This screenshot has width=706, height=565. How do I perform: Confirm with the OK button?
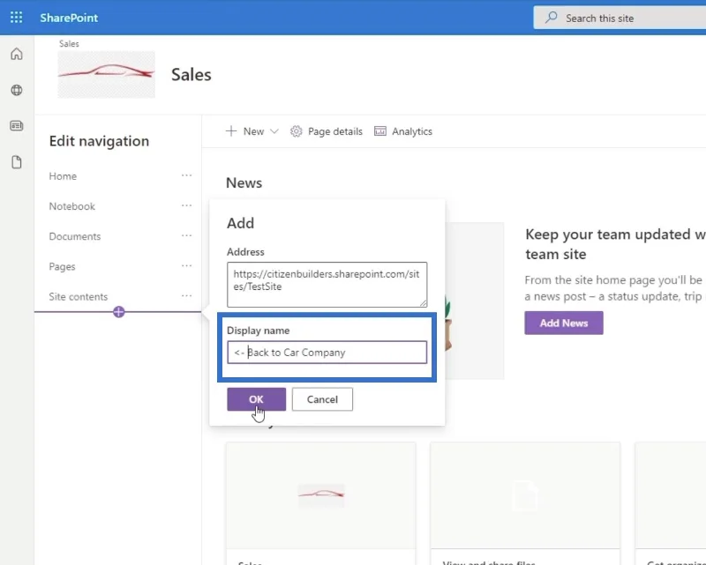pyautogui.click(x=256, y=399)
